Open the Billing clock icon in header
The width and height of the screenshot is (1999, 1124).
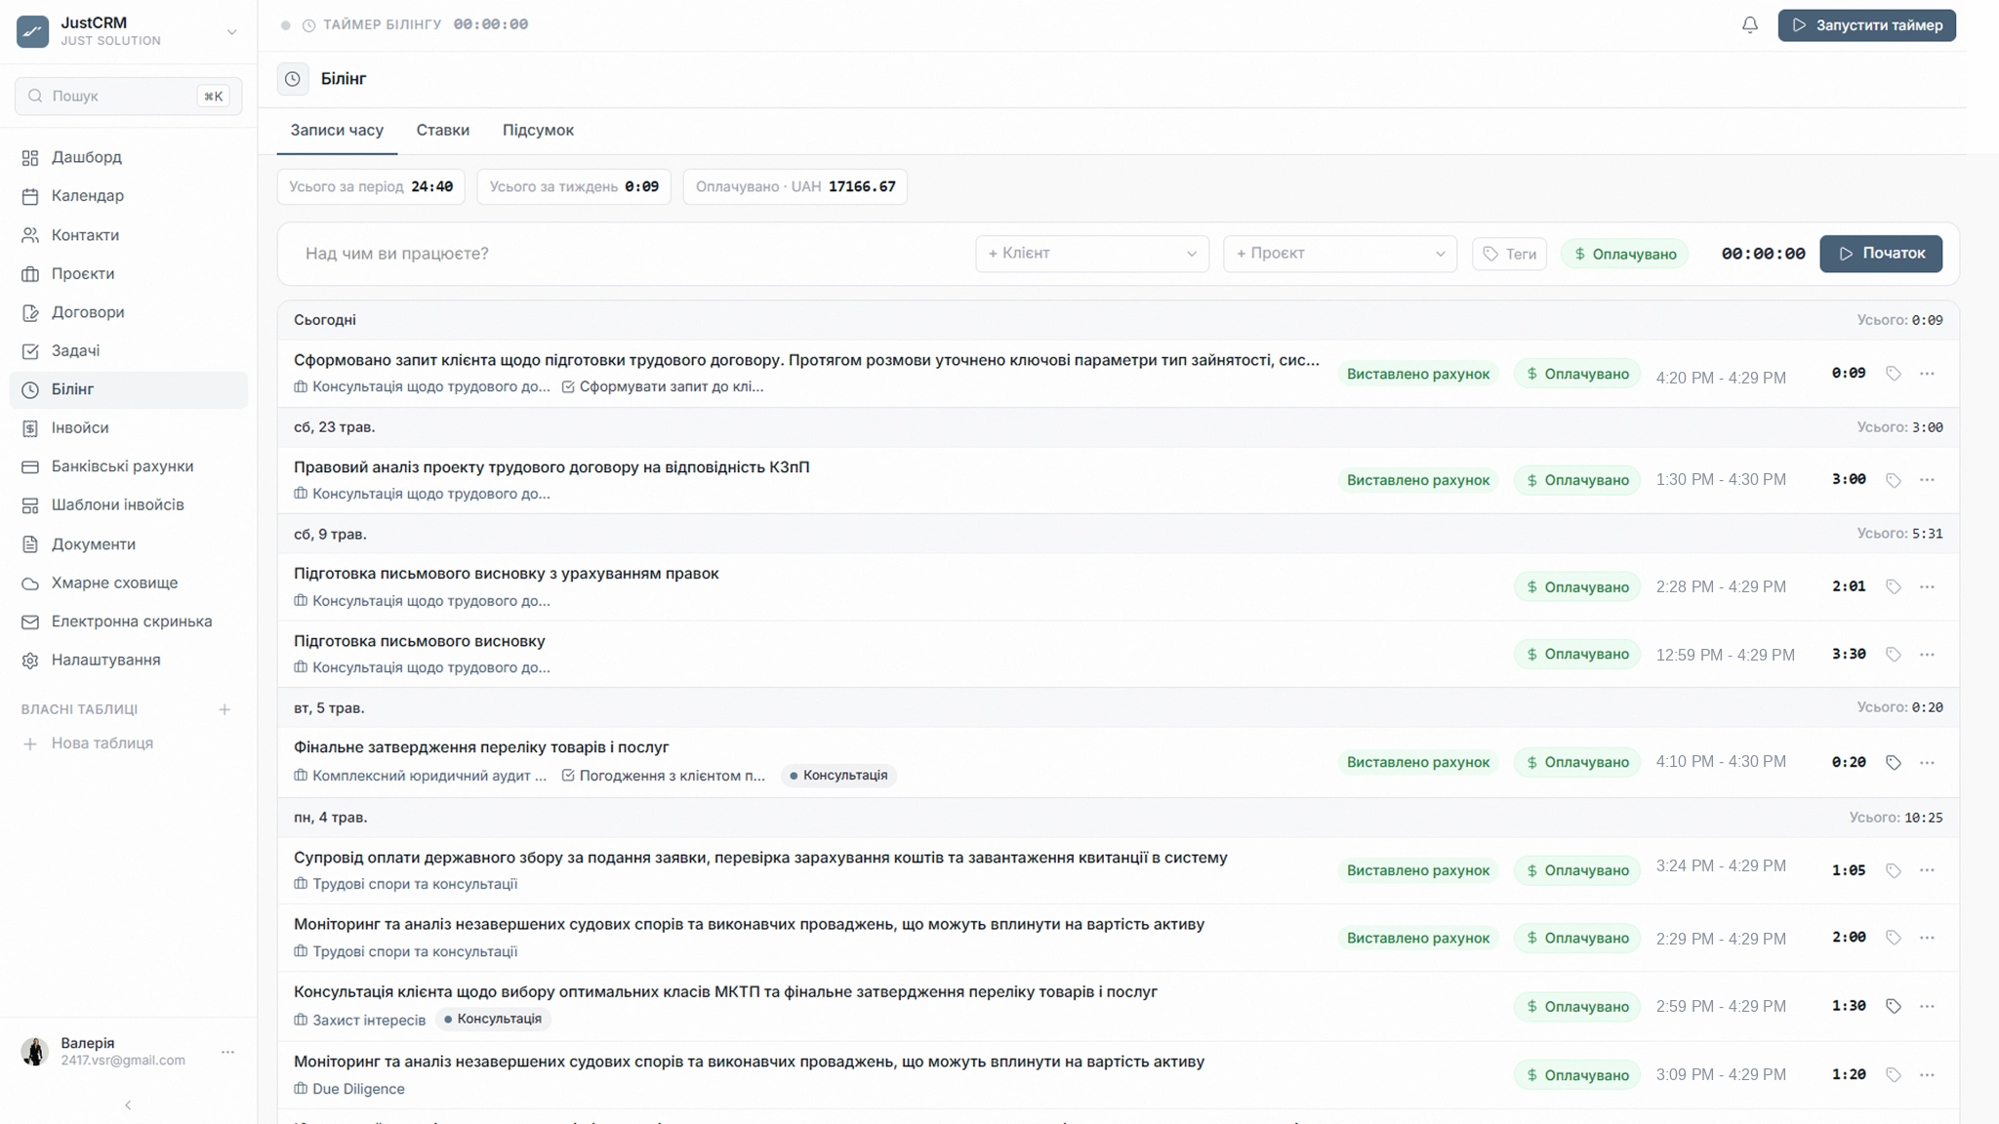click(293, 79)
